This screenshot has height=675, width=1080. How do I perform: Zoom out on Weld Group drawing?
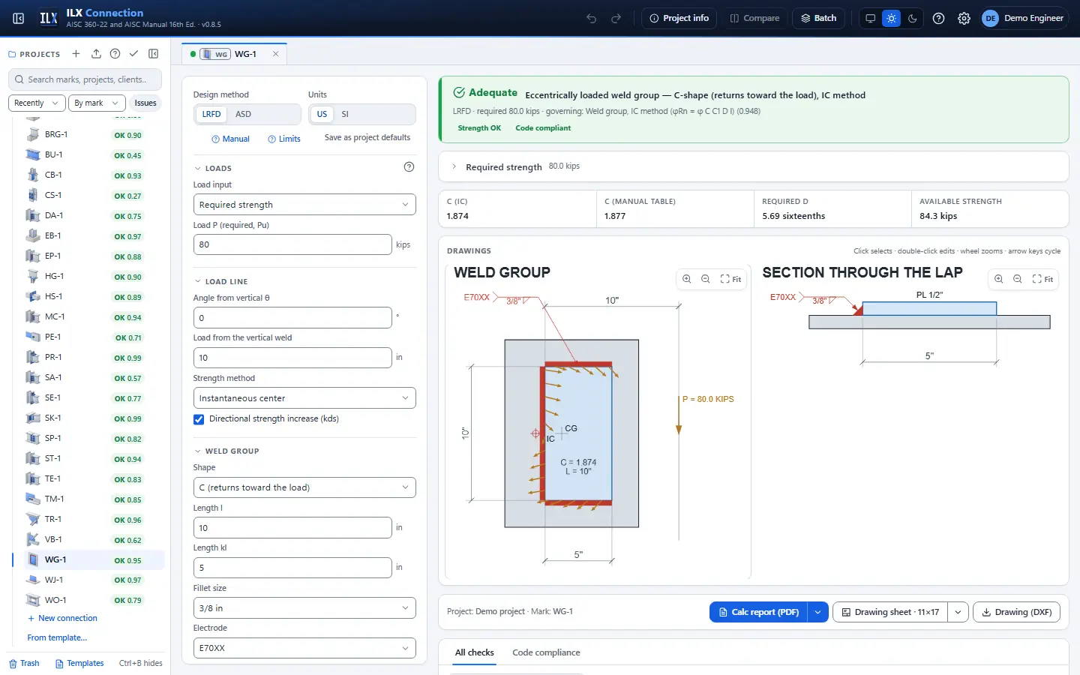point(706,279)
